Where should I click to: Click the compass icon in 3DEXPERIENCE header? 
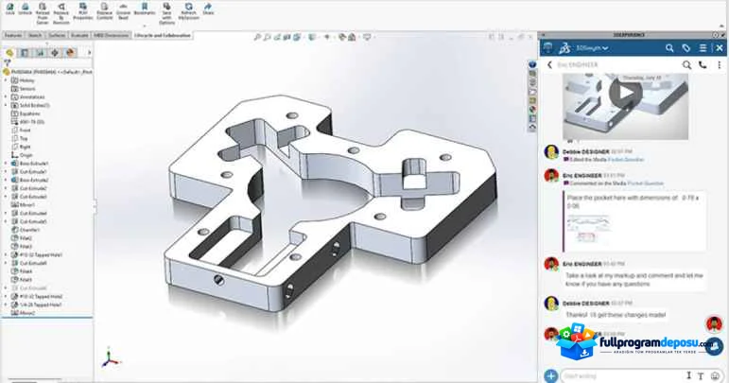(548, 47)
